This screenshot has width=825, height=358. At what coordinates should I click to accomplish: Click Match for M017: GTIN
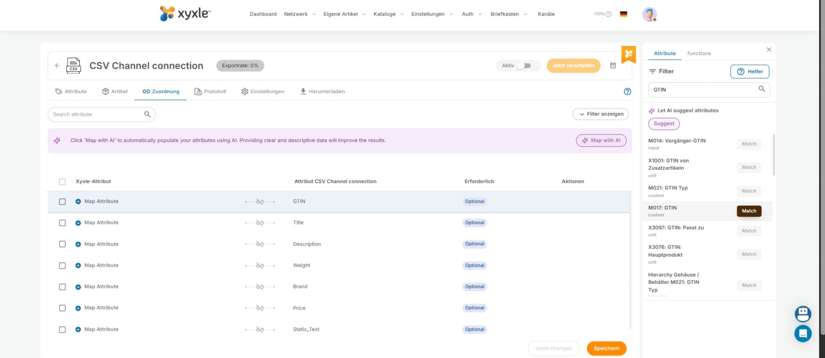click(749, 211)
